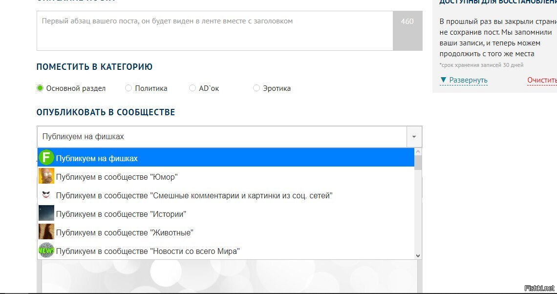Choose the community "Животные" option
The height and width of the screenshot is (294, 557).
click(x=226, y=232)
